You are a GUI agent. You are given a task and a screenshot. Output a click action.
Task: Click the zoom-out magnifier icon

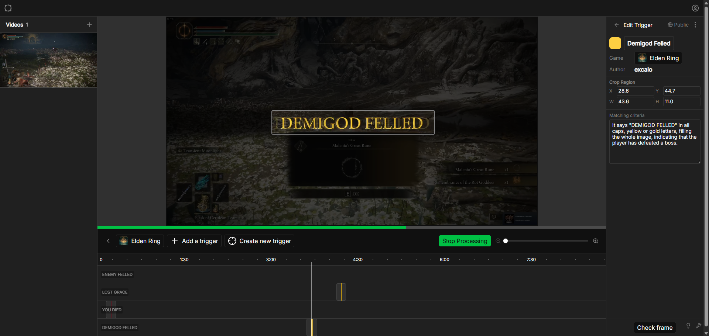(x=498, y=241)
